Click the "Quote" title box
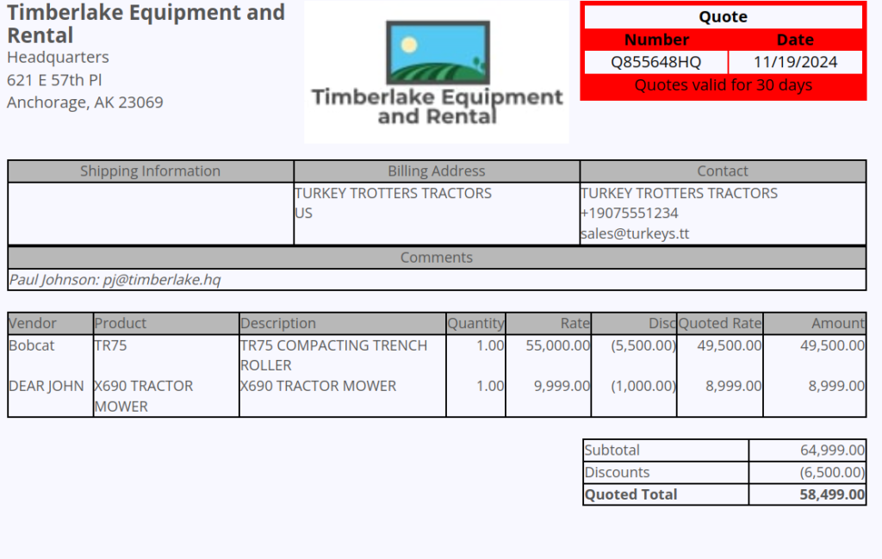Image resolution: width=882 pixels, height=559 pixels. [x=723, y=17]
